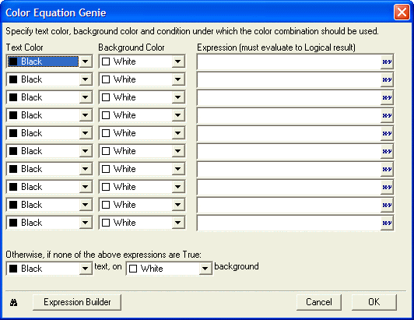Open expression builder icon for fourth expression row
Screen dimensions: 414x320
point(387,116)
